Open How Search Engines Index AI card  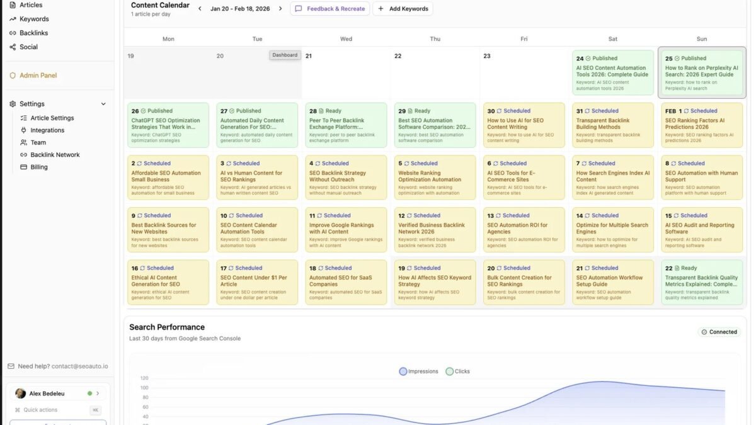click(613, 178)
